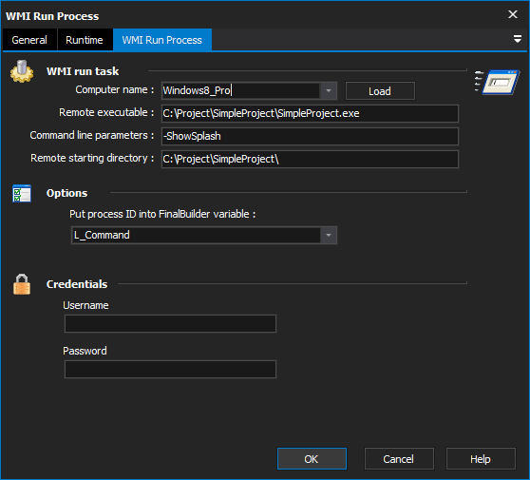Select the WMI Run Process tab
The height and width of the screenshot is (480, 530).
coord(162,40)
